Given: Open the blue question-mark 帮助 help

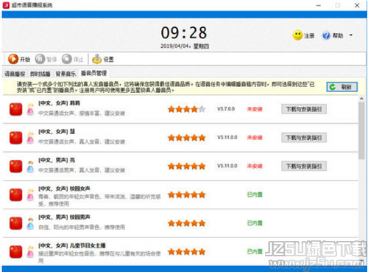Looking at the screenshot, I should coord(326,35).
